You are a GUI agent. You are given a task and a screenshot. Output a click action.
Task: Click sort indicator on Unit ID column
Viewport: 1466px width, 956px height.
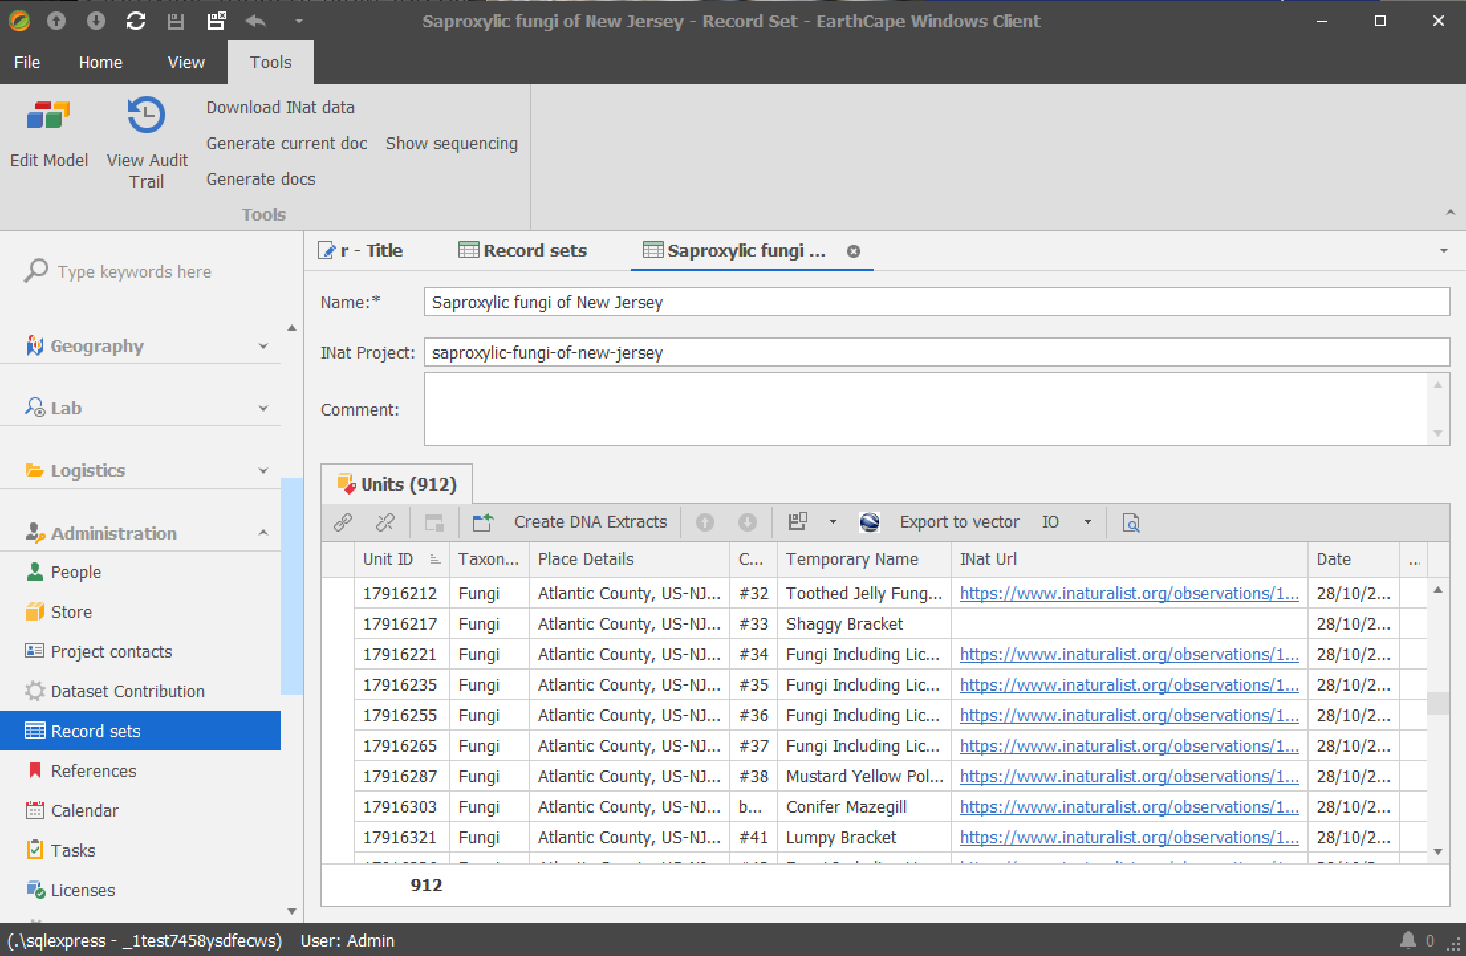click(435, 560)
